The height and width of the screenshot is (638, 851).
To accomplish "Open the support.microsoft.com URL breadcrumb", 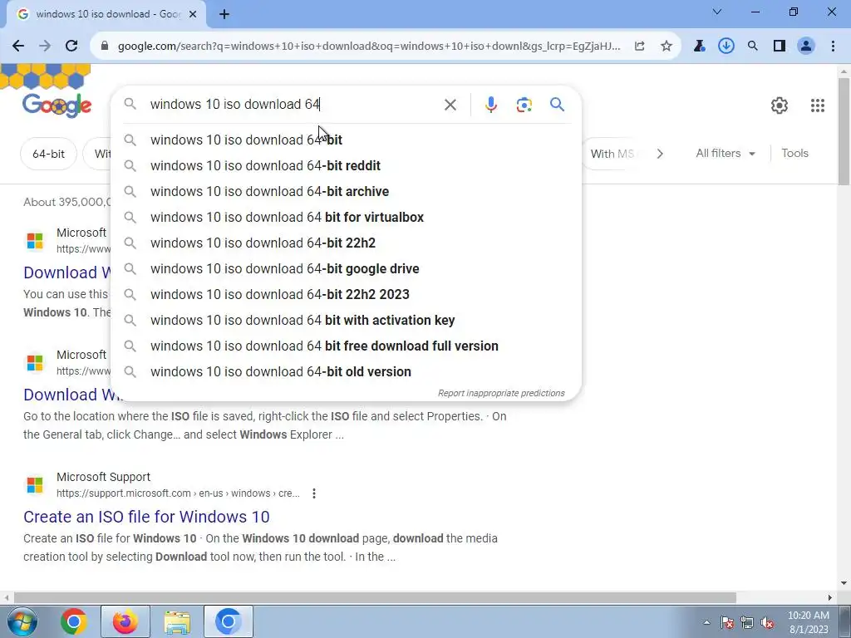I will (x=178, y=493).
